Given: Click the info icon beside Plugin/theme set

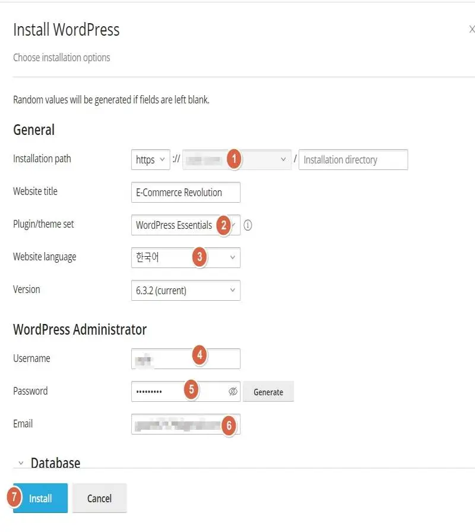Looking at the screenshot, I should click(248, 225).
